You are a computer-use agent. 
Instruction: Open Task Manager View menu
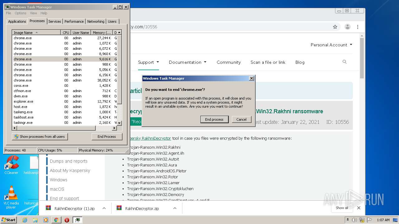point(33,13)
